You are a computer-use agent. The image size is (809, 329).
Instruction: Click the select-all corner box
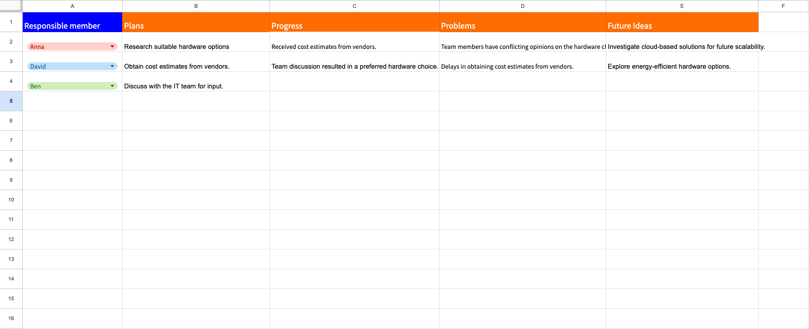11,6
